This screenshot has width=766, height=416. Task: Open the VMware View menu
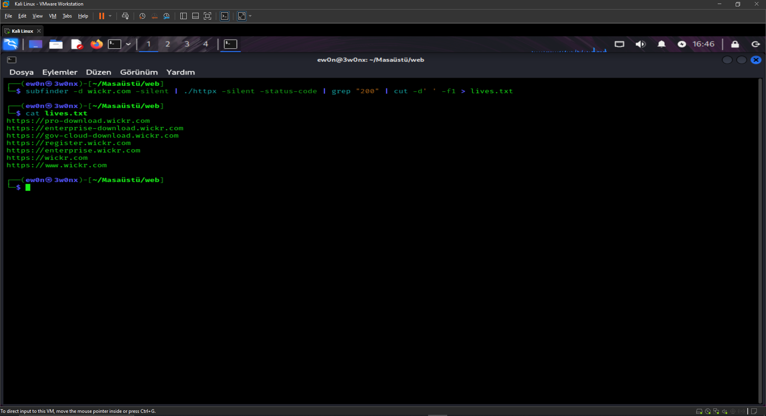coord(38,16)
